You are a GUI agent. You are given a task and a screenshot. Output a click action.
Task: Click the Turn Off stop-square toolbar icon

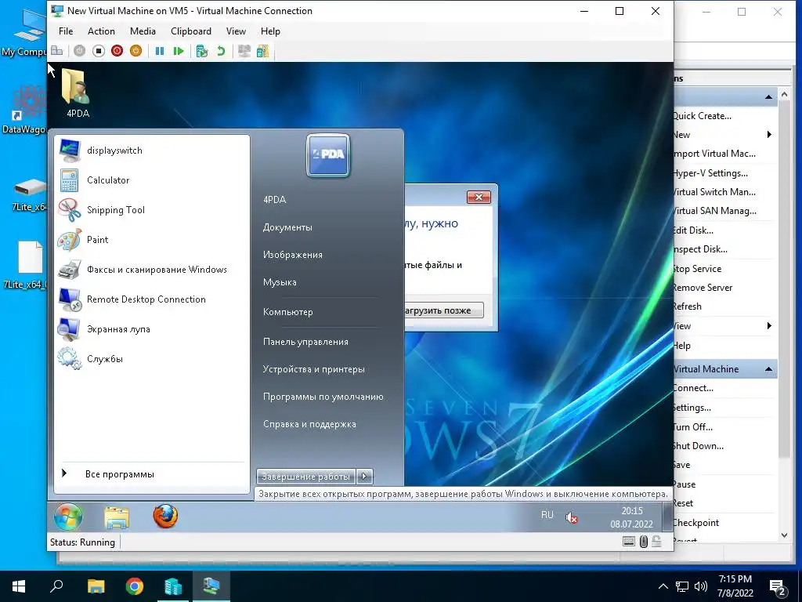pos(98,51)
